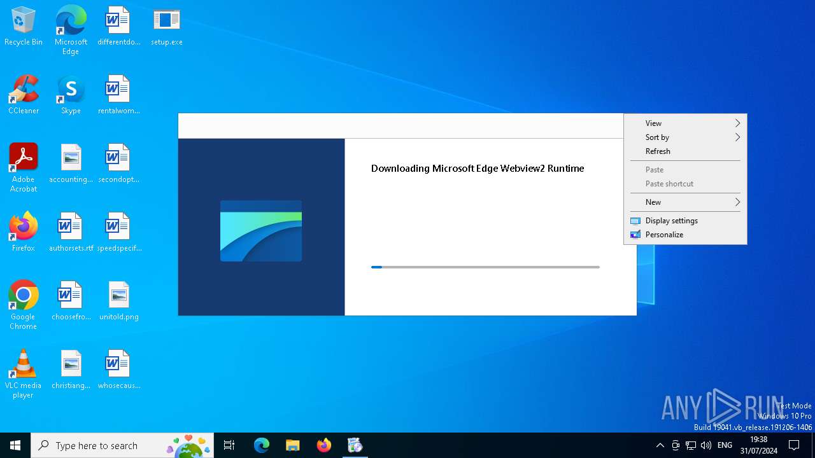Launch Firefox from the taskbar
Screen dimensions: 815x458
click(324, 445)
